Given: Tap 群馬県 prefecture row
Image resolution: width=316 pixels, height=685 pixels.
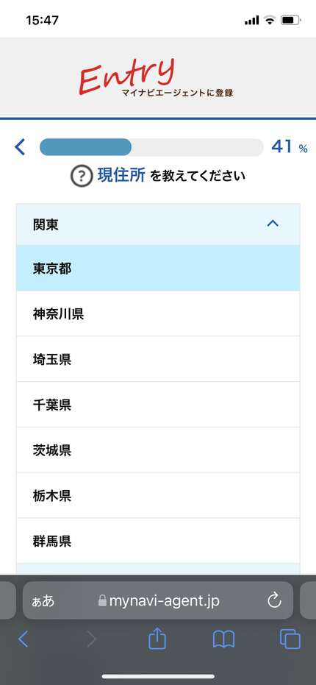Looking at the screenshot, I should pyautogui.click(x=158, y=541).
